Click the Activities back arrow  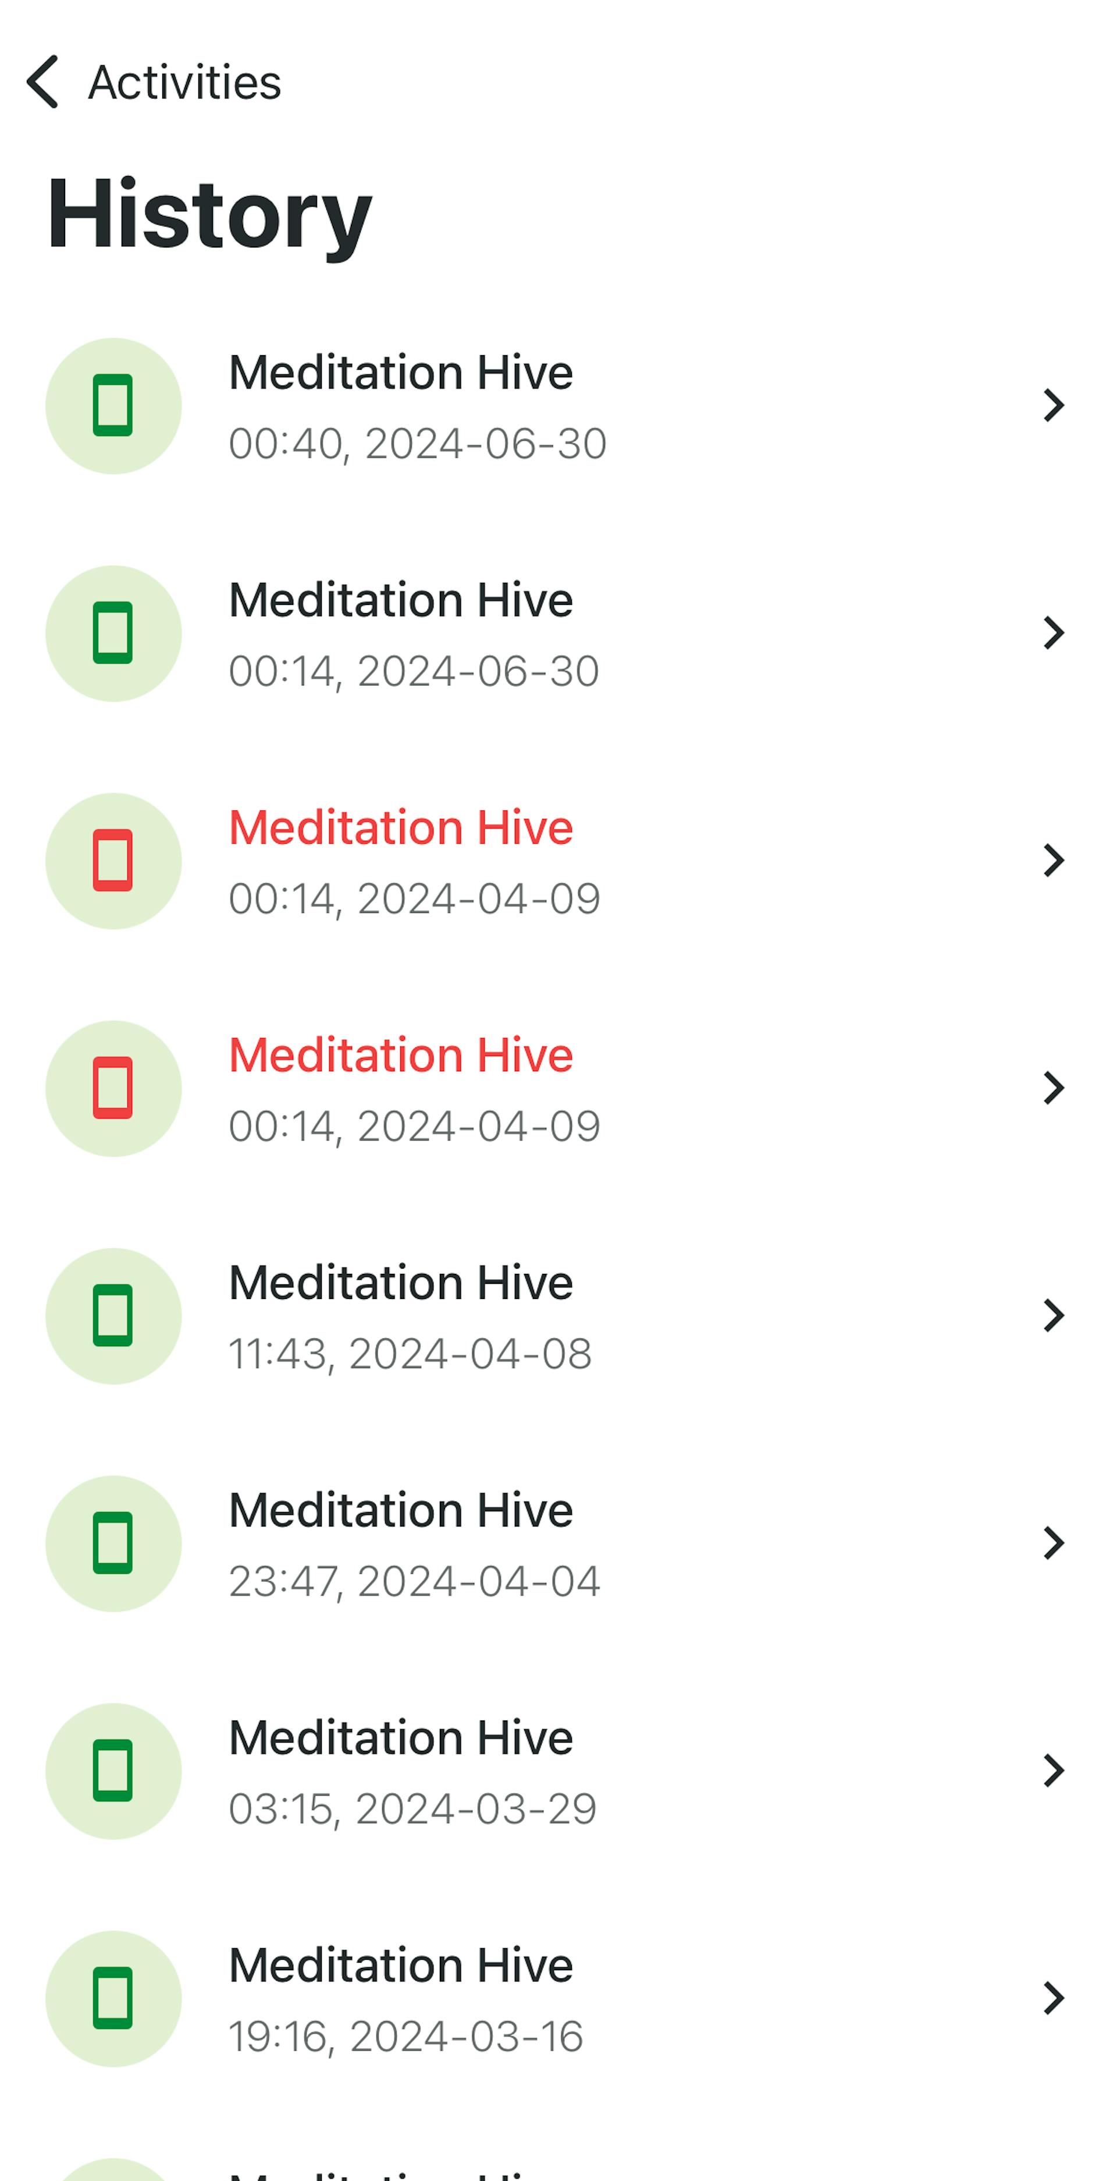point(42,82)
